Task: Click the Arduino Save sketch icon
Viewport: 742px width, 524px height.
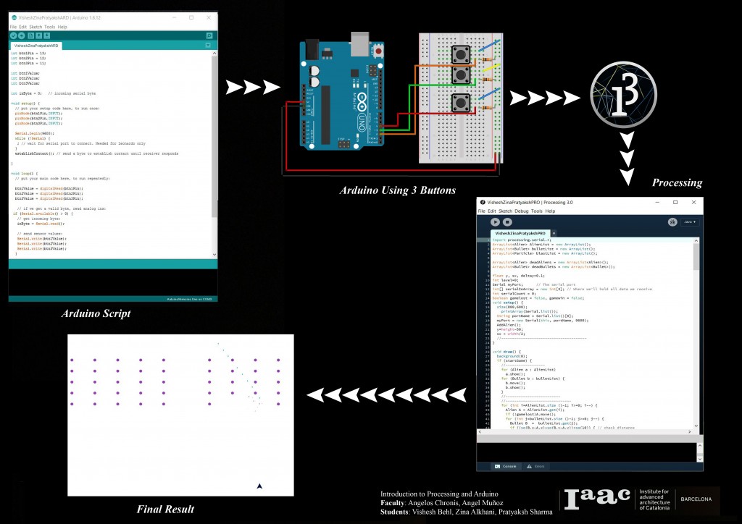Action: (x=47, y=35)
